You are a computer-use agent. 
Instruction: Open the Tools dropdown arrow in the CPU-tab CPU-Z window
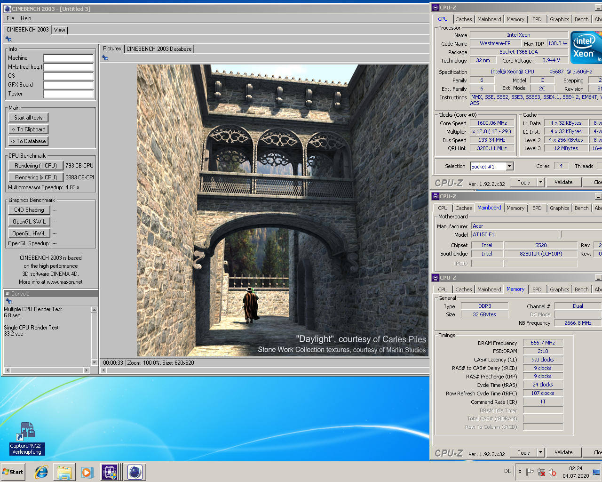tap(540, 182)
